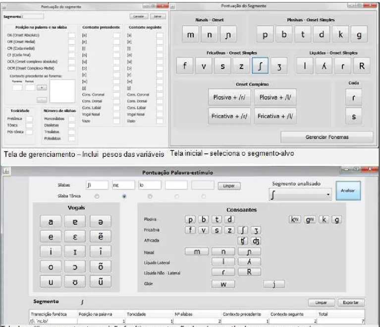This screenshot has width=380, height=327.
Task: Click the Segmento text field
Action: coord(33,16)
